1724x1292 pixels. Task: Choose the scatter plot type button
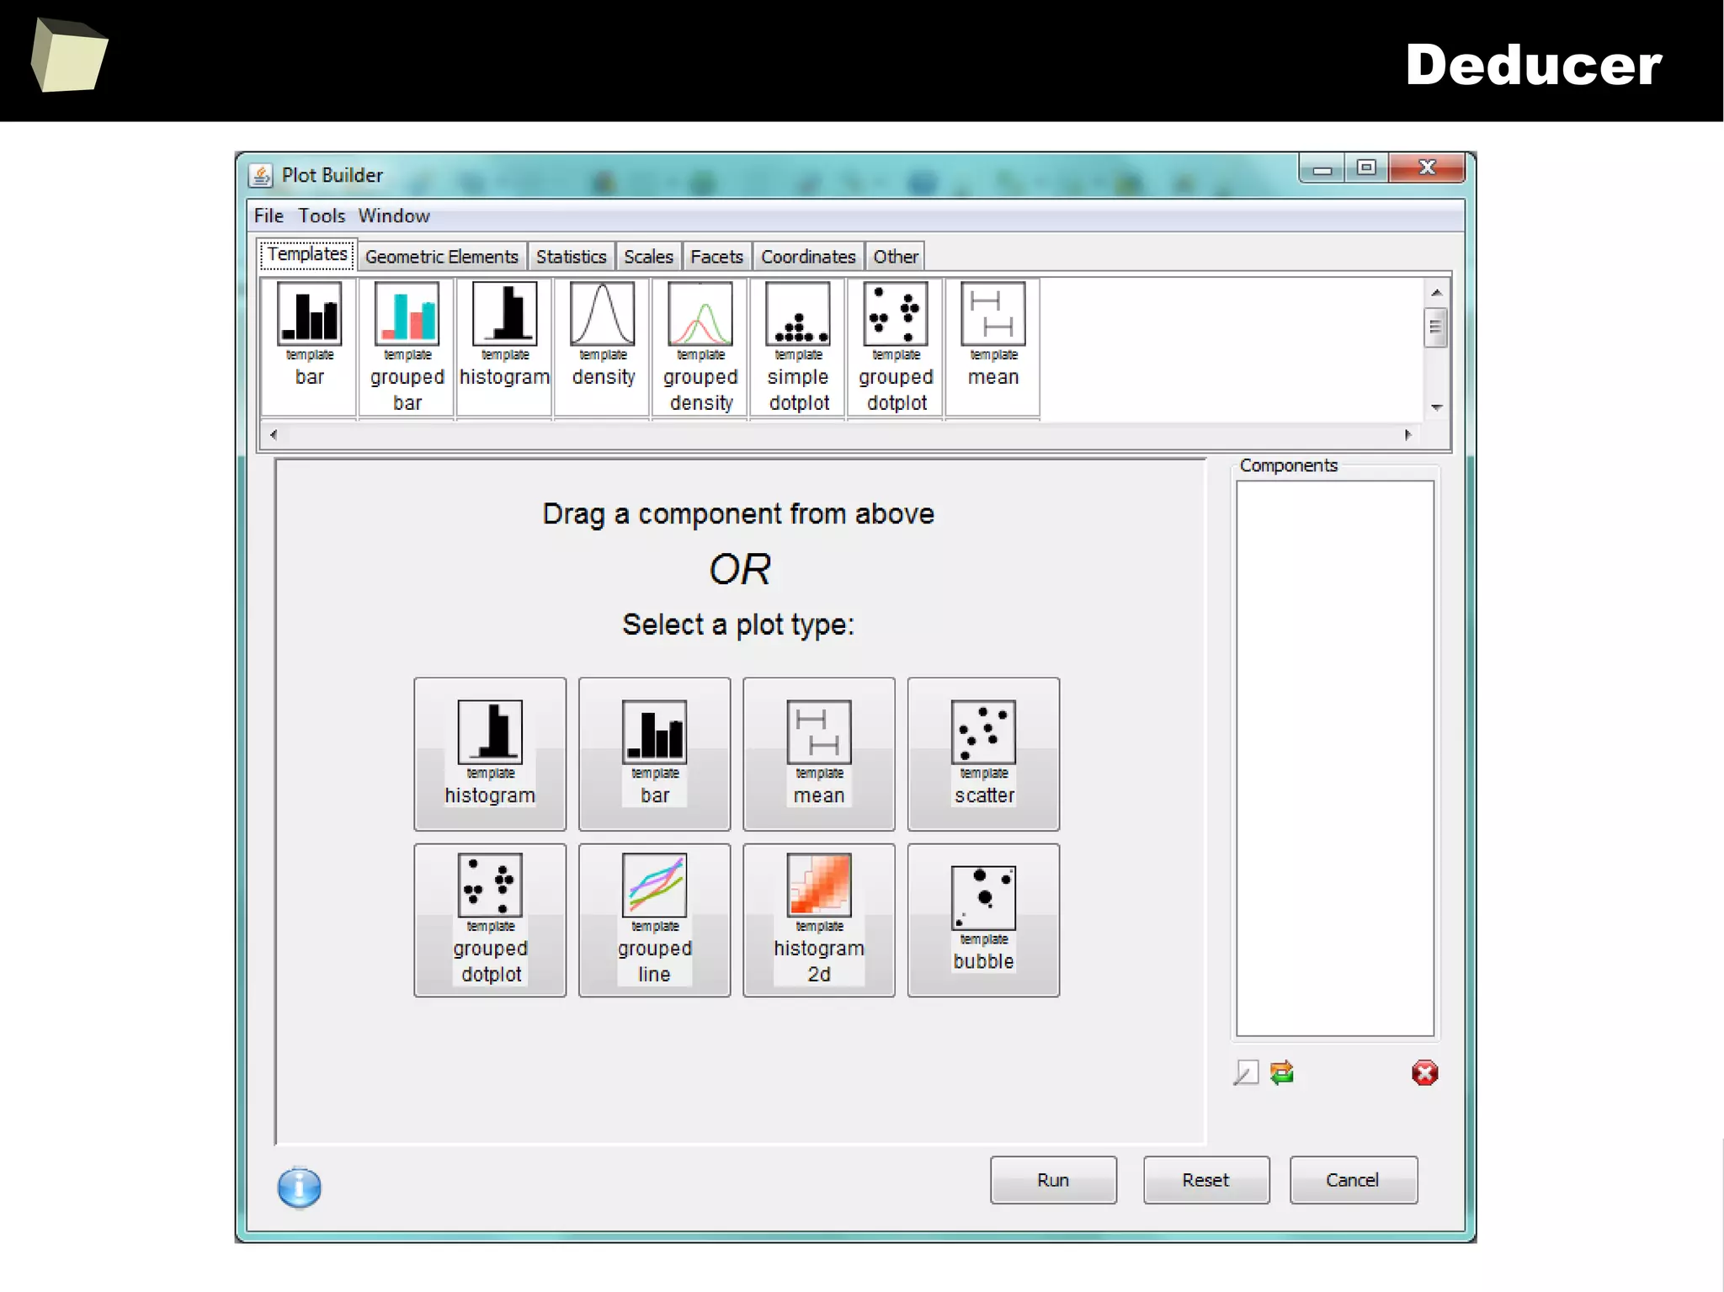tap(983, 753)
